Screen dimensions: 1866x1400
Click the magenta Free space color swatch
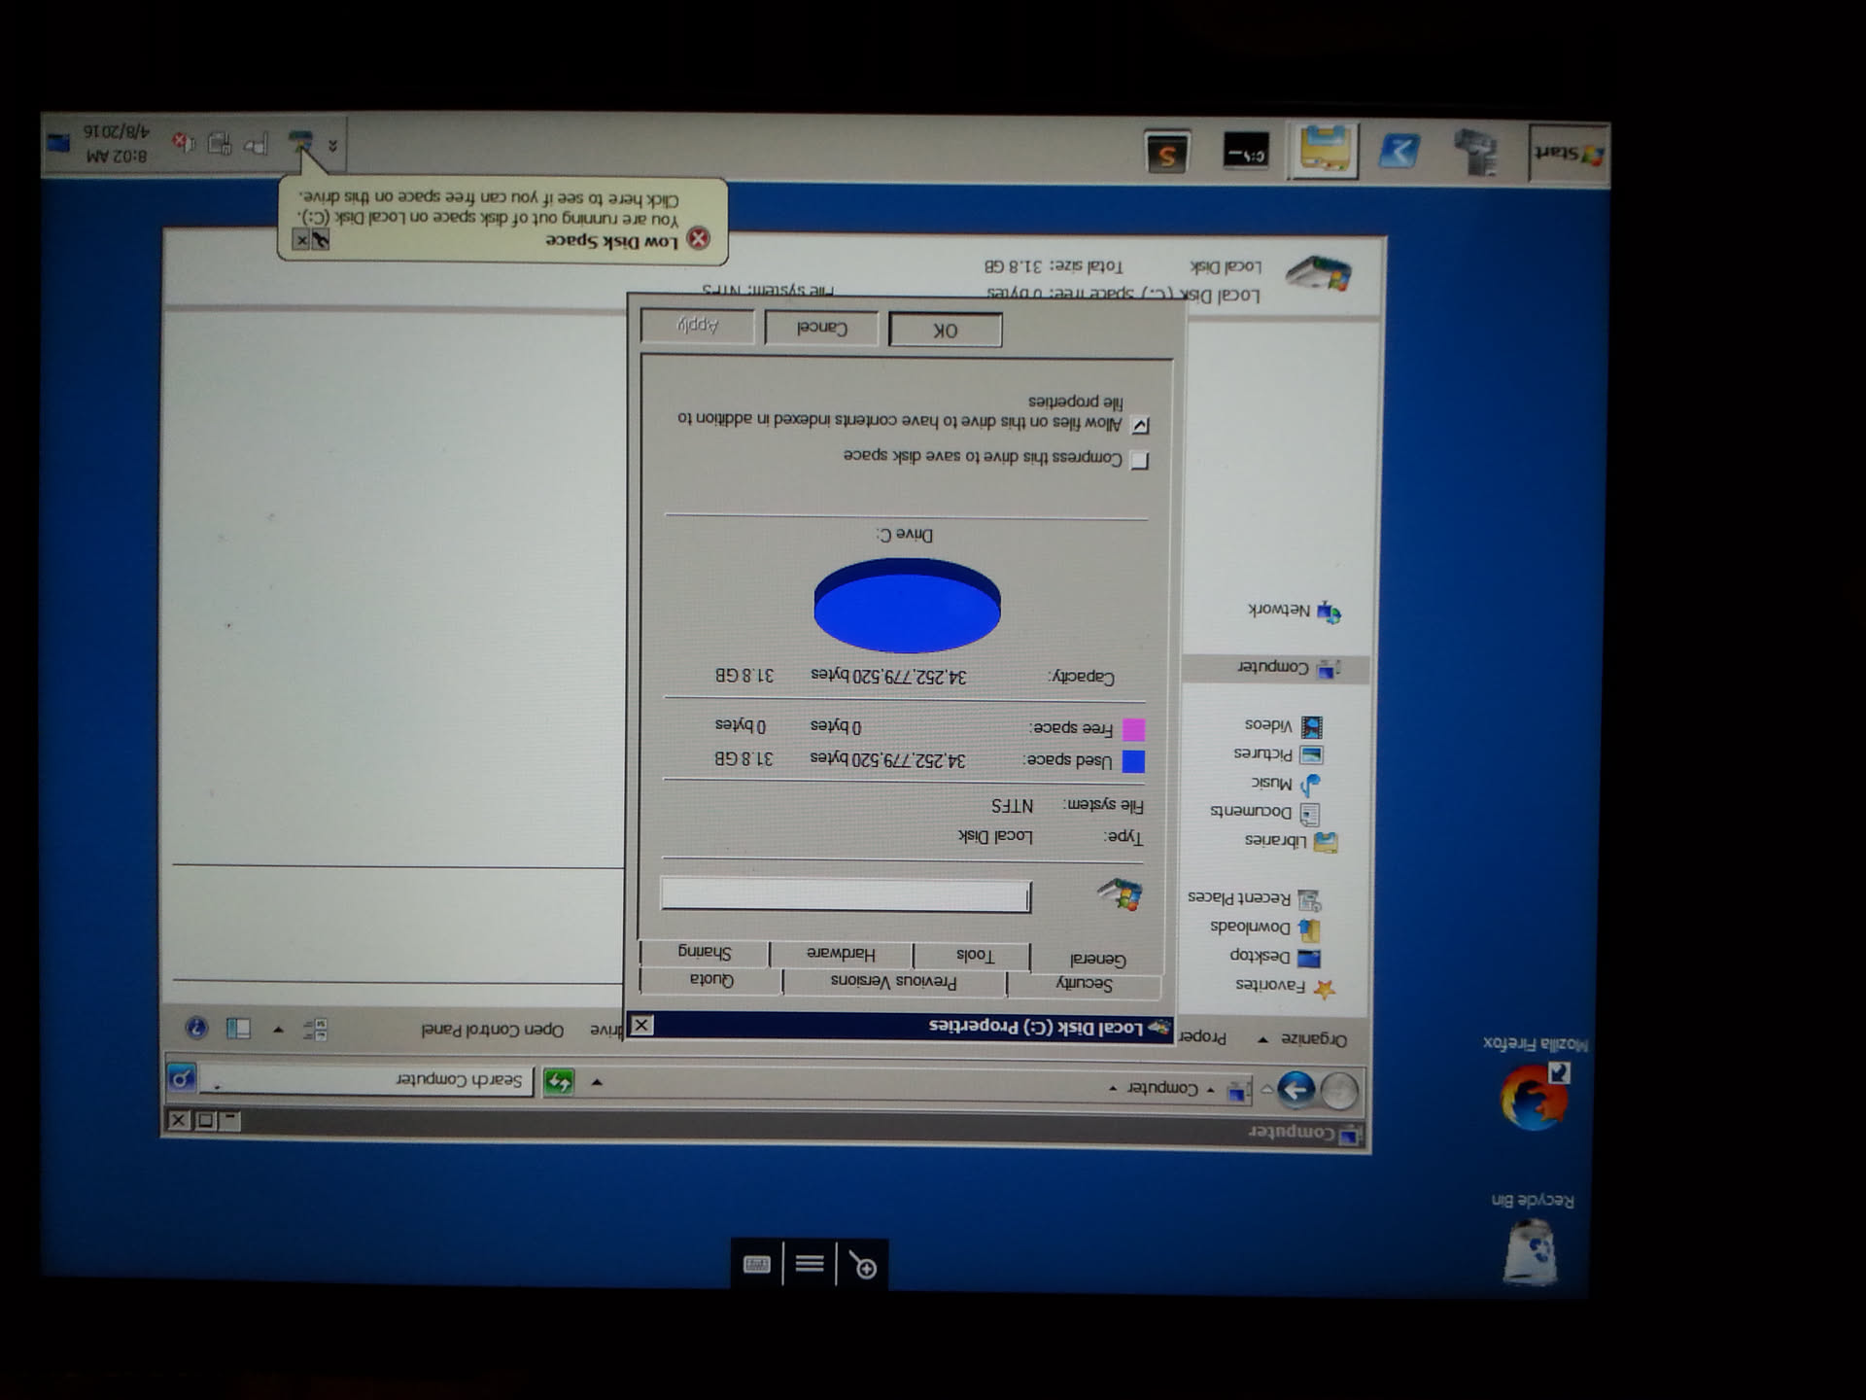point(1134,729)
